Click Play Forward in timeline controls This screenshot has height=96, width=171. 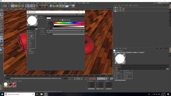coord(78,79)
